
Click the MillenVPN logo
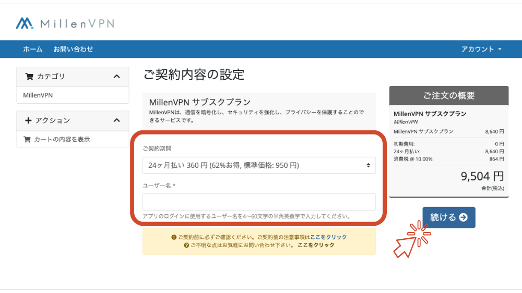pos(65,23)
